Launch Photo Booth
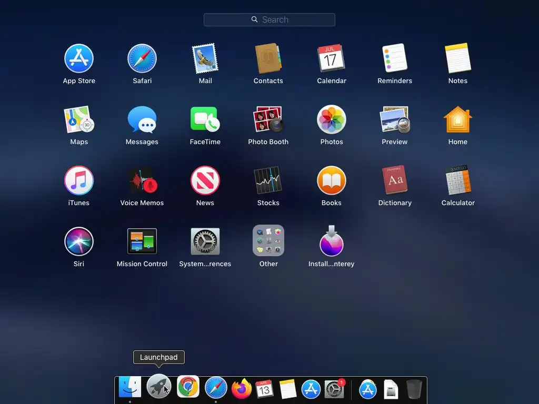539x404 pixels. coord(268,119)
